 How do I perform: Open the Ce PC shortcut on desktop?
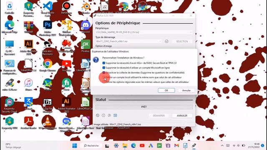click(x=10, y=47)
